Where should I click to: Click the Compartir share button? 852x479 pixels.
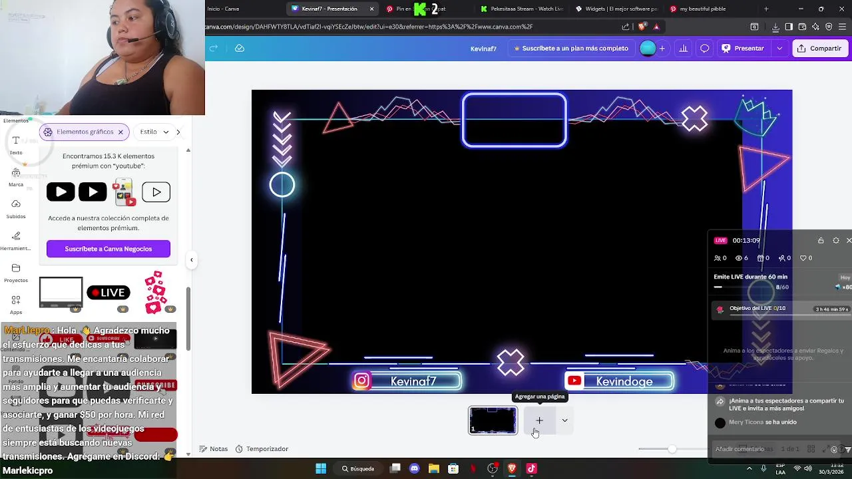(x=819, y=49)
